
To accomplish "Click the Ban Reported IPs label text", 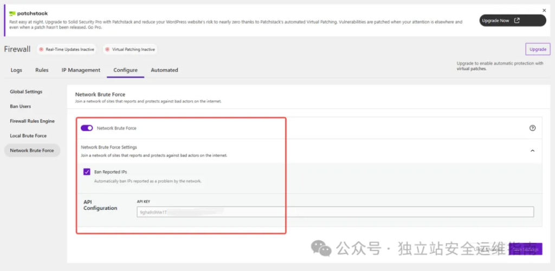I will (x=111, y=172).
